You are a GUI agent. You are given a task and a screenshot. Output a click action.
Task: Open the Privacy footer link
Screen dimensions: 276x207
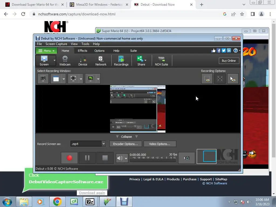pyautogui.click(x=135, y=179)
